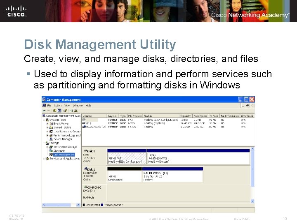Open the File menu
Viewport: 297px width, 222px height.
(x=49, y=105)
